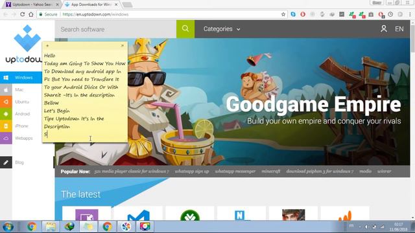Switch to App Downloads for Windows tab

pos(91,5)
